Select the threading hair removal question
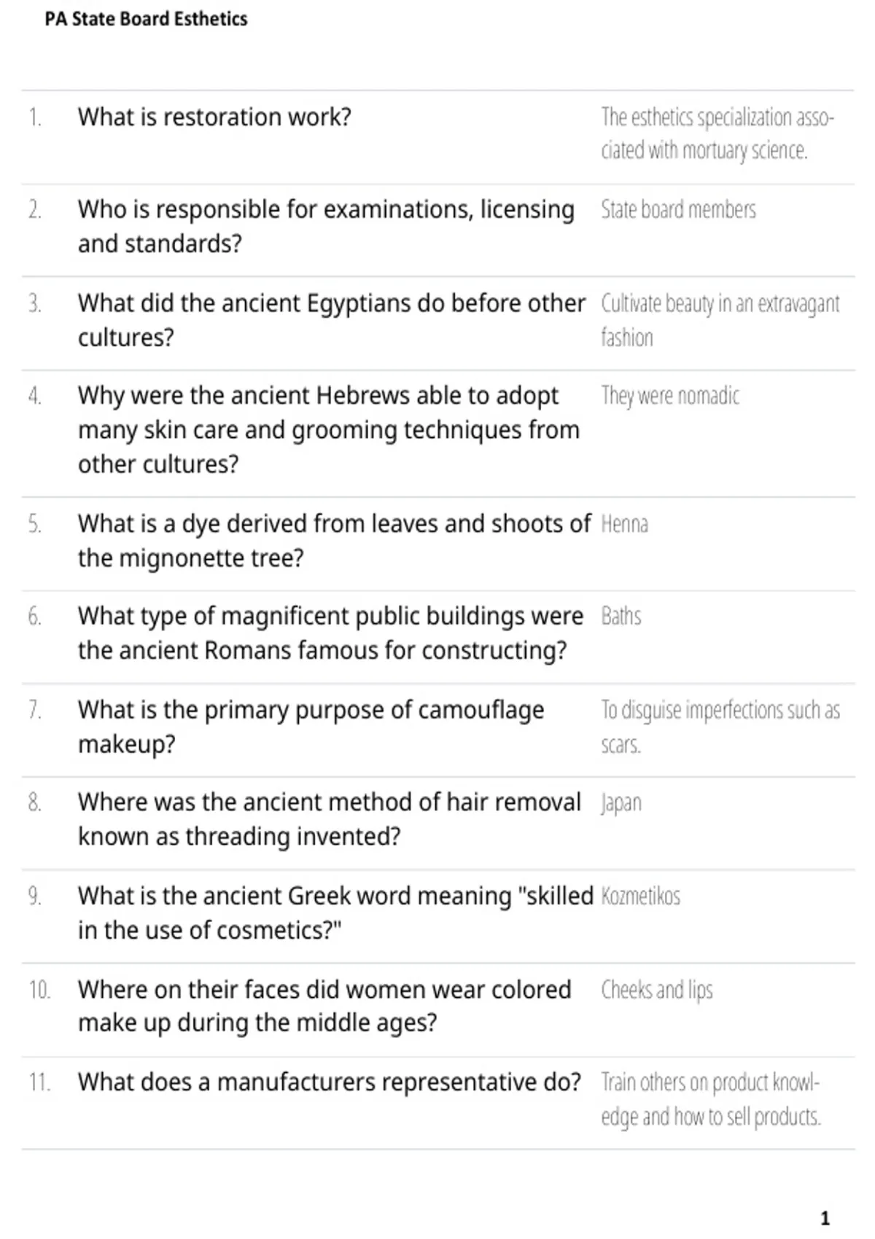Image resolution: width=875 pixels, height=1239 pixels. click(330, 818)
